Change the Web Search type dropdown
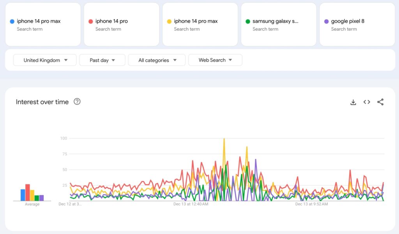The image size is (399, 234). click(x=215, y=60)
